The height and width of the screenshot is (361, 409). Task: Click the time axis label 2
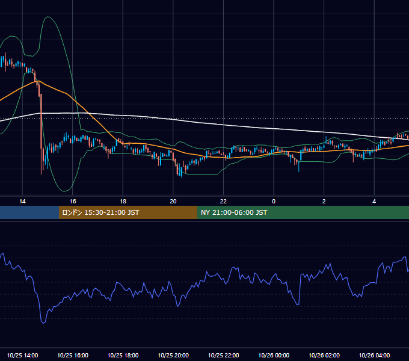point(324,202)
